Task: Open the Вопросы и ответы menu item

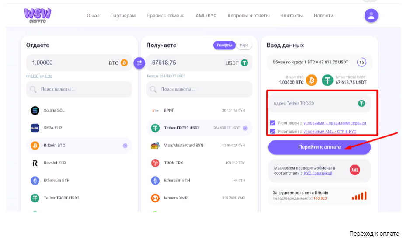Action: pyautogui.click(x=248, y=16)
